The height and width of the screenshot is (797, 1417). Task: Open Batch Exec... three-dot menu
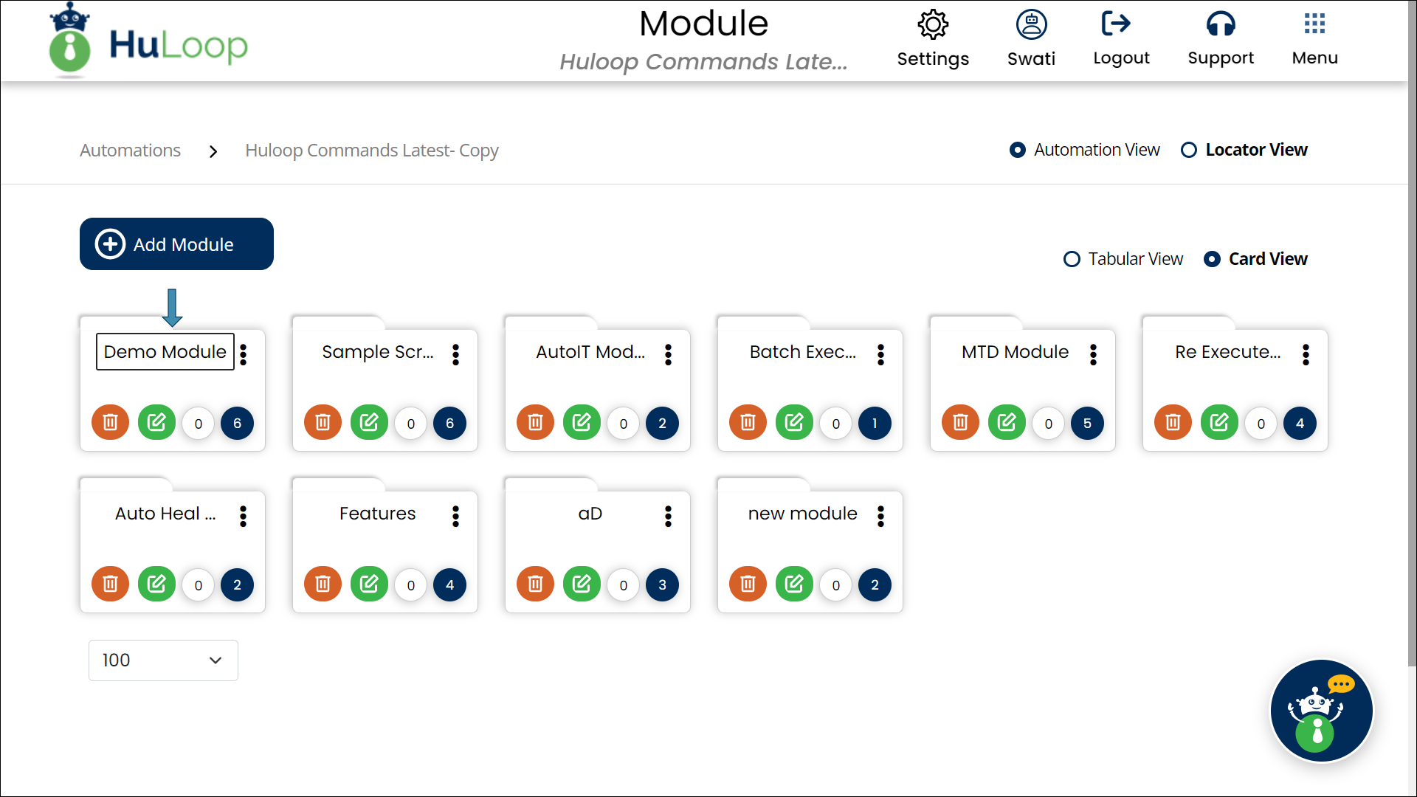[881, 354]
